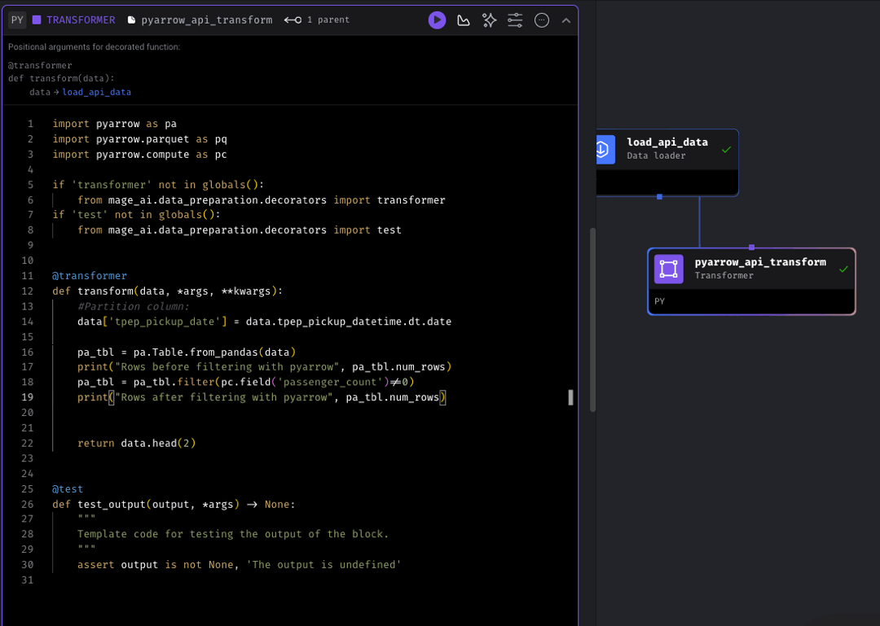This screenshot has width=880, height=626.
Task: Click the file icon beside pyarrow_api_transform
Action: (132, 20)
